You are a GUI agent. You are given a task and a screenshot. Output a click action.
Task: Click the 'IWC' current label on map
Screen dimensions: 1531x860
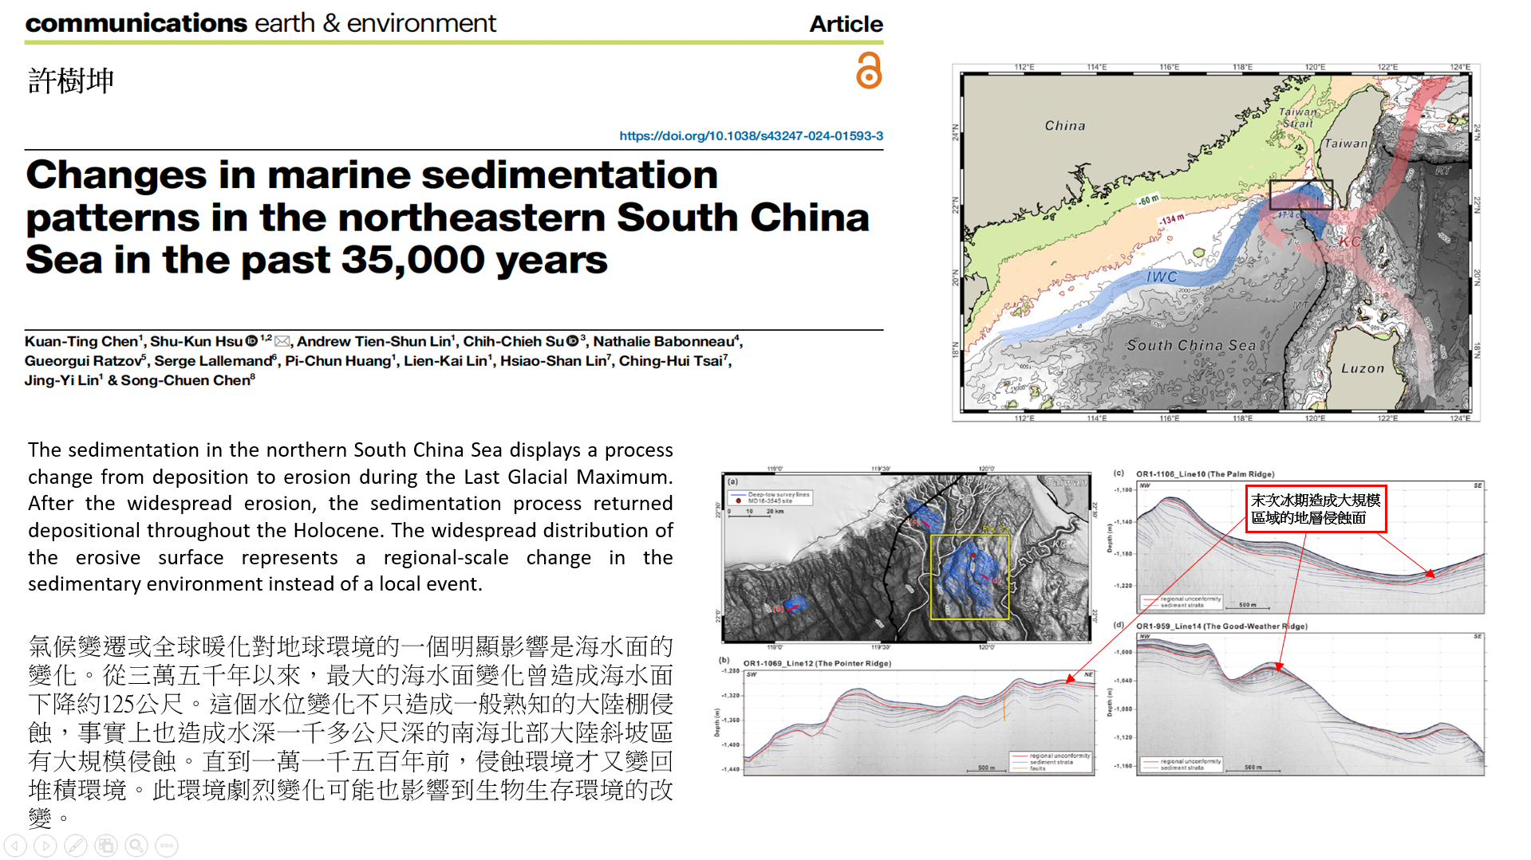tap(1162, 277)
